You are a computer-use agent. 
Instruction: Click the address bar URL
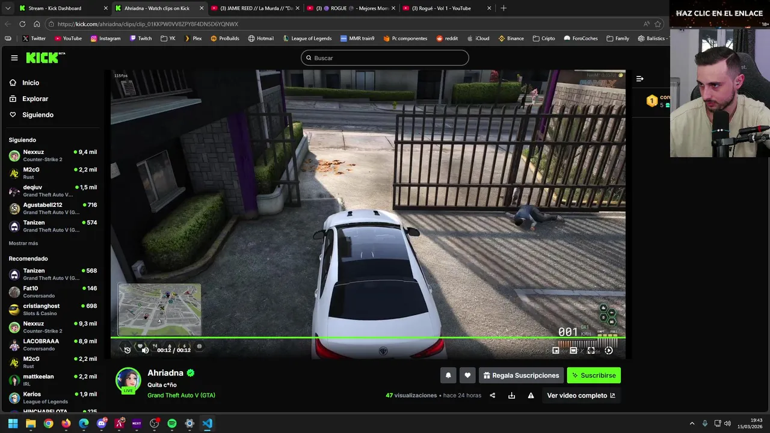[x=148, y=24]
